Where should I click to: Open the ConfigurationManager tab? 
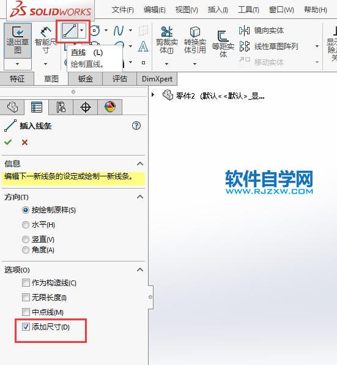click(61, 107)
